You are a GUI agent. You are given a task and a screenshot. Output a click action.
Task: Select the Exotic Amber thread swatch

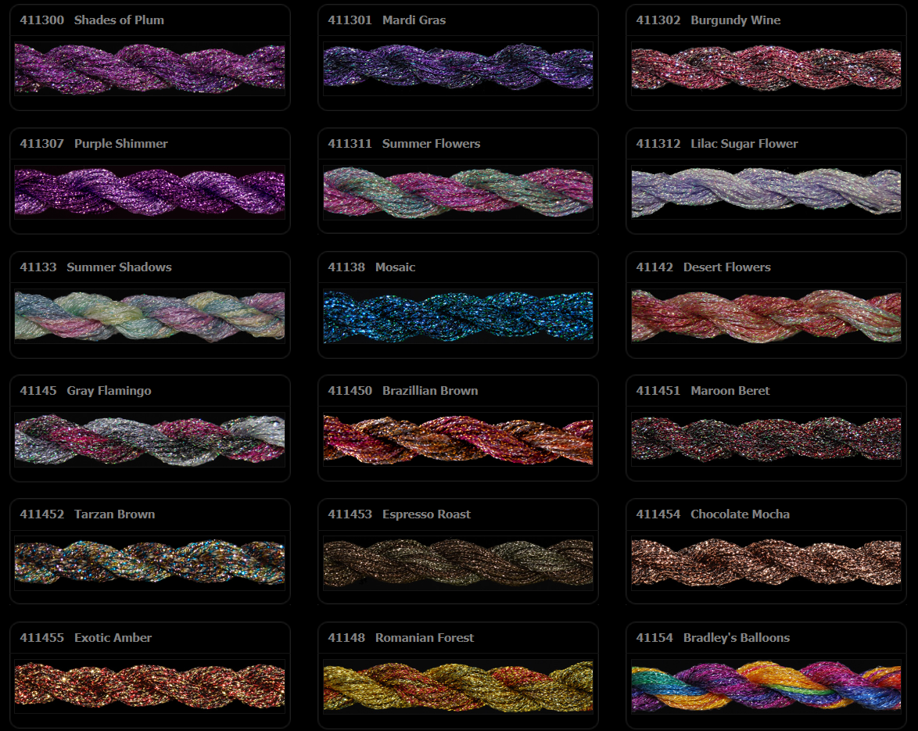(150, 686)
